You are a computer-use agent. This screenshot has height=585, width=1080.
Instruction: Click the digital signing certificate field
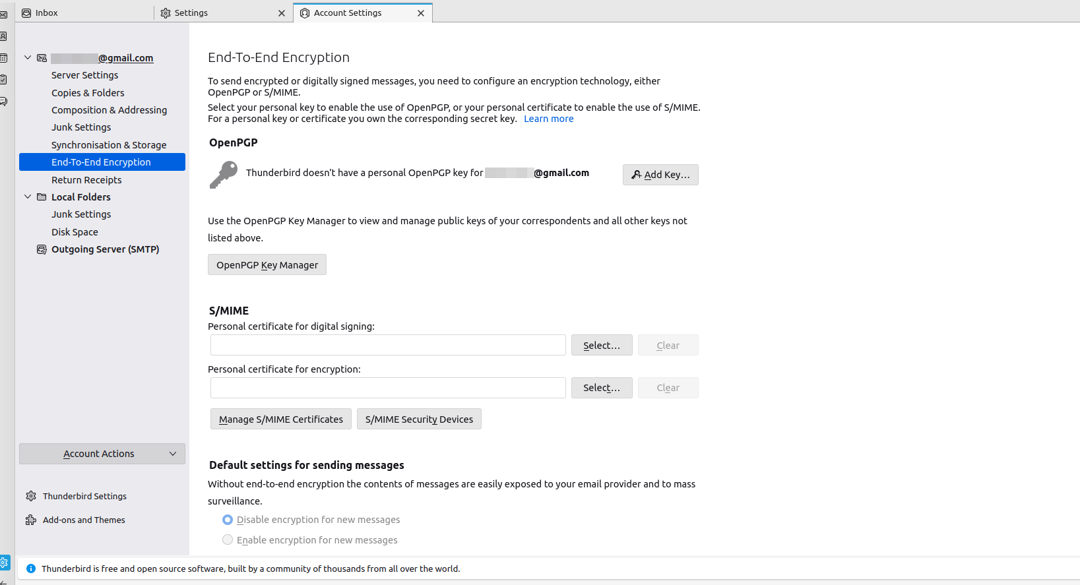tap(388, 345)
